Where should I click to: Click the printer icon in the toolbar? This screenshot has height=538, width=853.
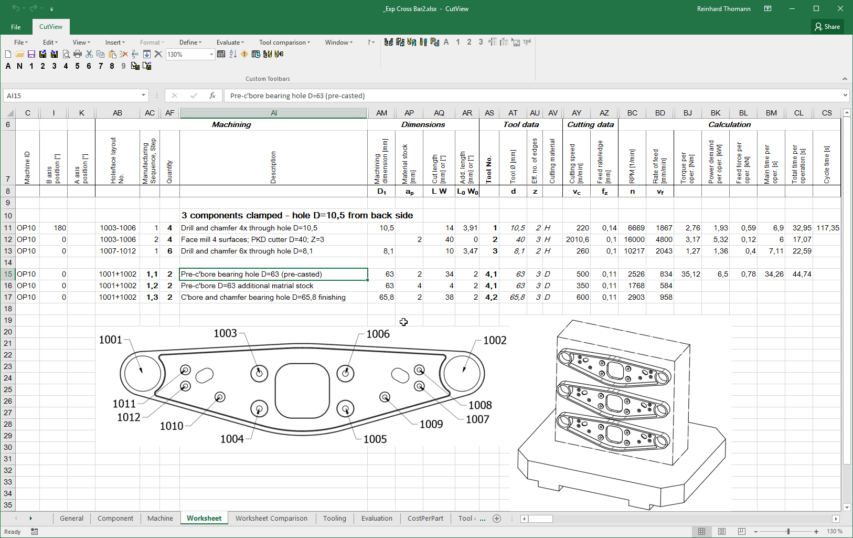(78, 54)
